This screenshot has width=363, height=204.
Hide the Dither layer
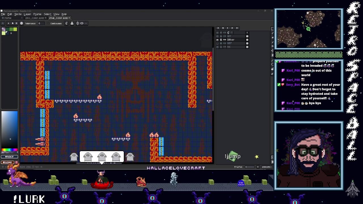(x=218, y=40)
